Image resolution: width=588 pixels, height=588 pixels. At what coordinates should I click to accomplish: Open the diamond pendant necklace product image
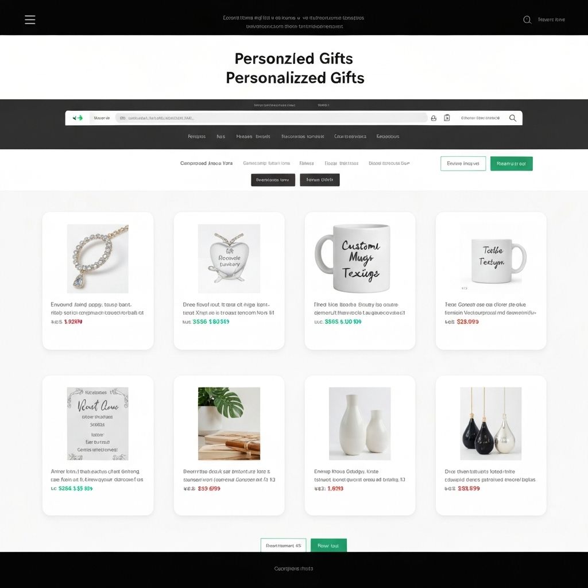click(x=98, y=259)
